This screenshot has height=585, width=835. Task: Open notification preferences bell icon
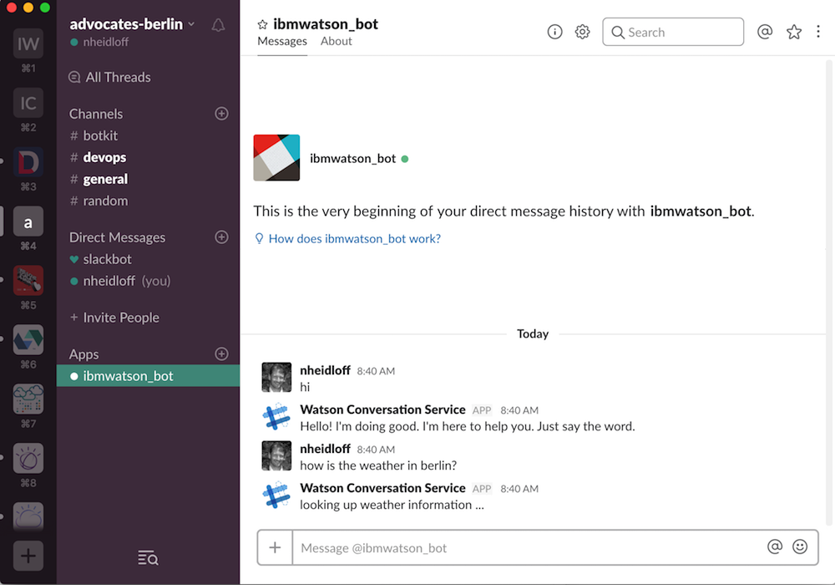(218, 25)
